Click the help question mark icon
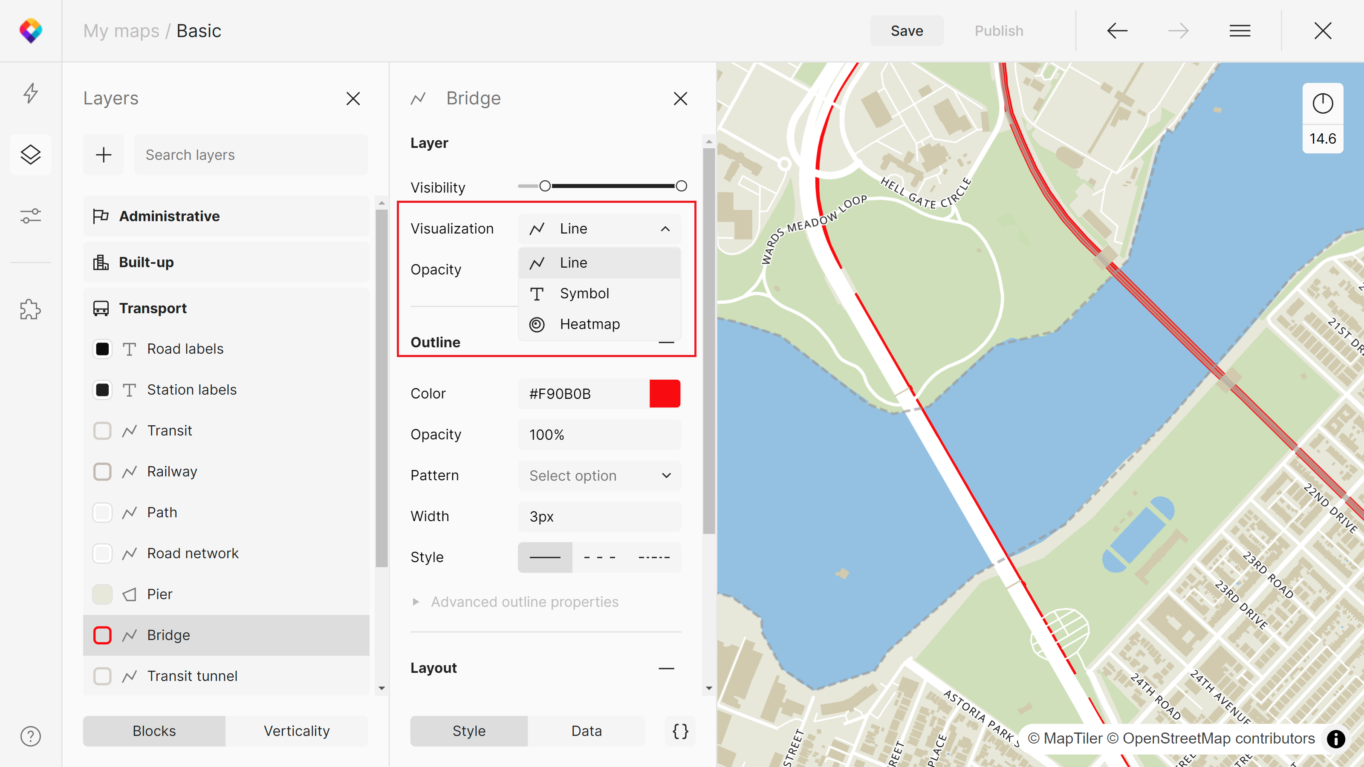 tap(31, 736)
